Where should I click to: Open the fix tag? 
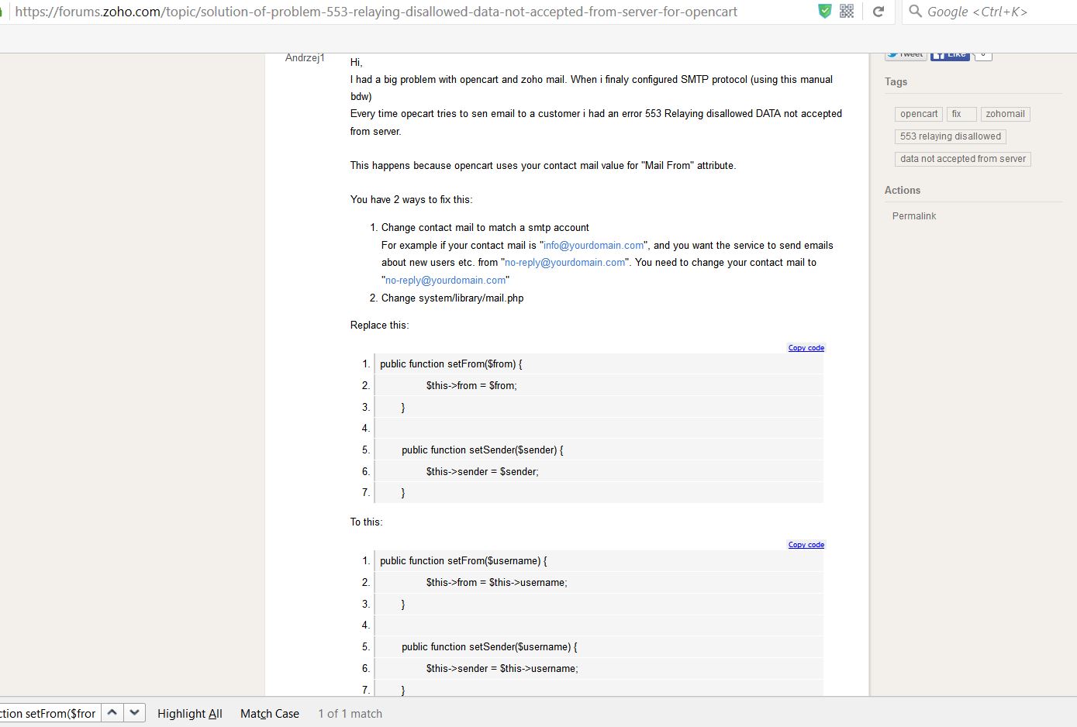coord(961,114)
